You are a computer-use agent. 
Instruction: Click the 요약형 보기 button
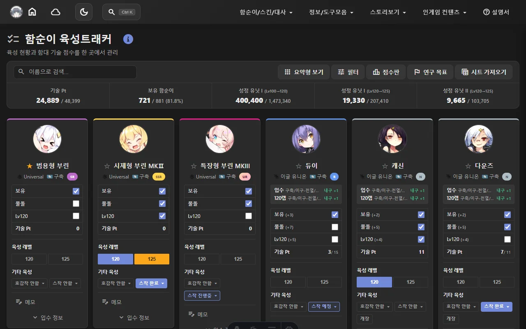coord(304,72)
